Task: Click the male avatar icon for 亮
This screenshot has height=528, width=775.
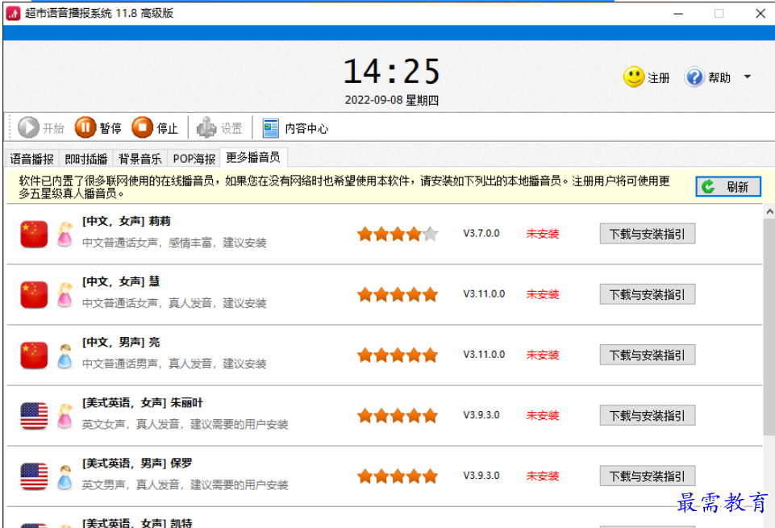Action: tap(65, 356)
